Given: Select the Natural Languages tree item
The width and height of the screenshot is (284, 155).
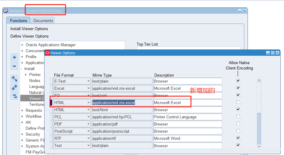Looking at the screenshot, I should (x=37, y=93).
